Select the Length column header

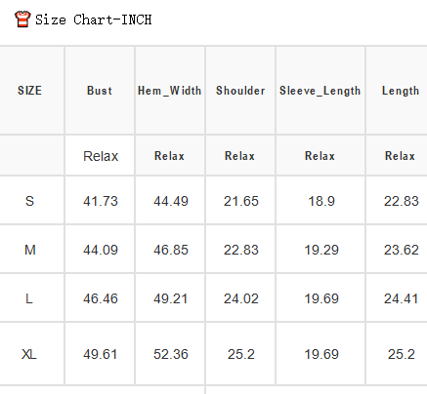click(x=401, y=91)
